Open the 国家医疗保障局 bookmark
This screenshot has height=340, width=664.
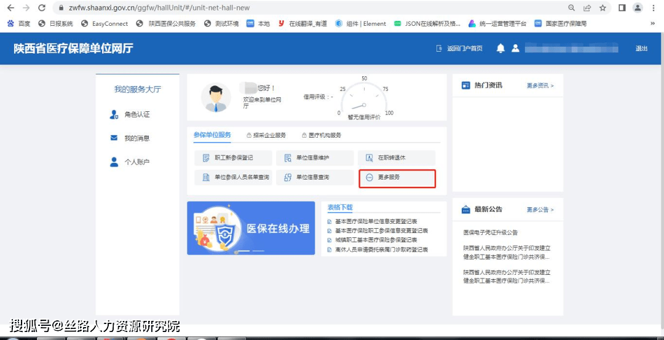pyautogui.click(x=560, y=24)
